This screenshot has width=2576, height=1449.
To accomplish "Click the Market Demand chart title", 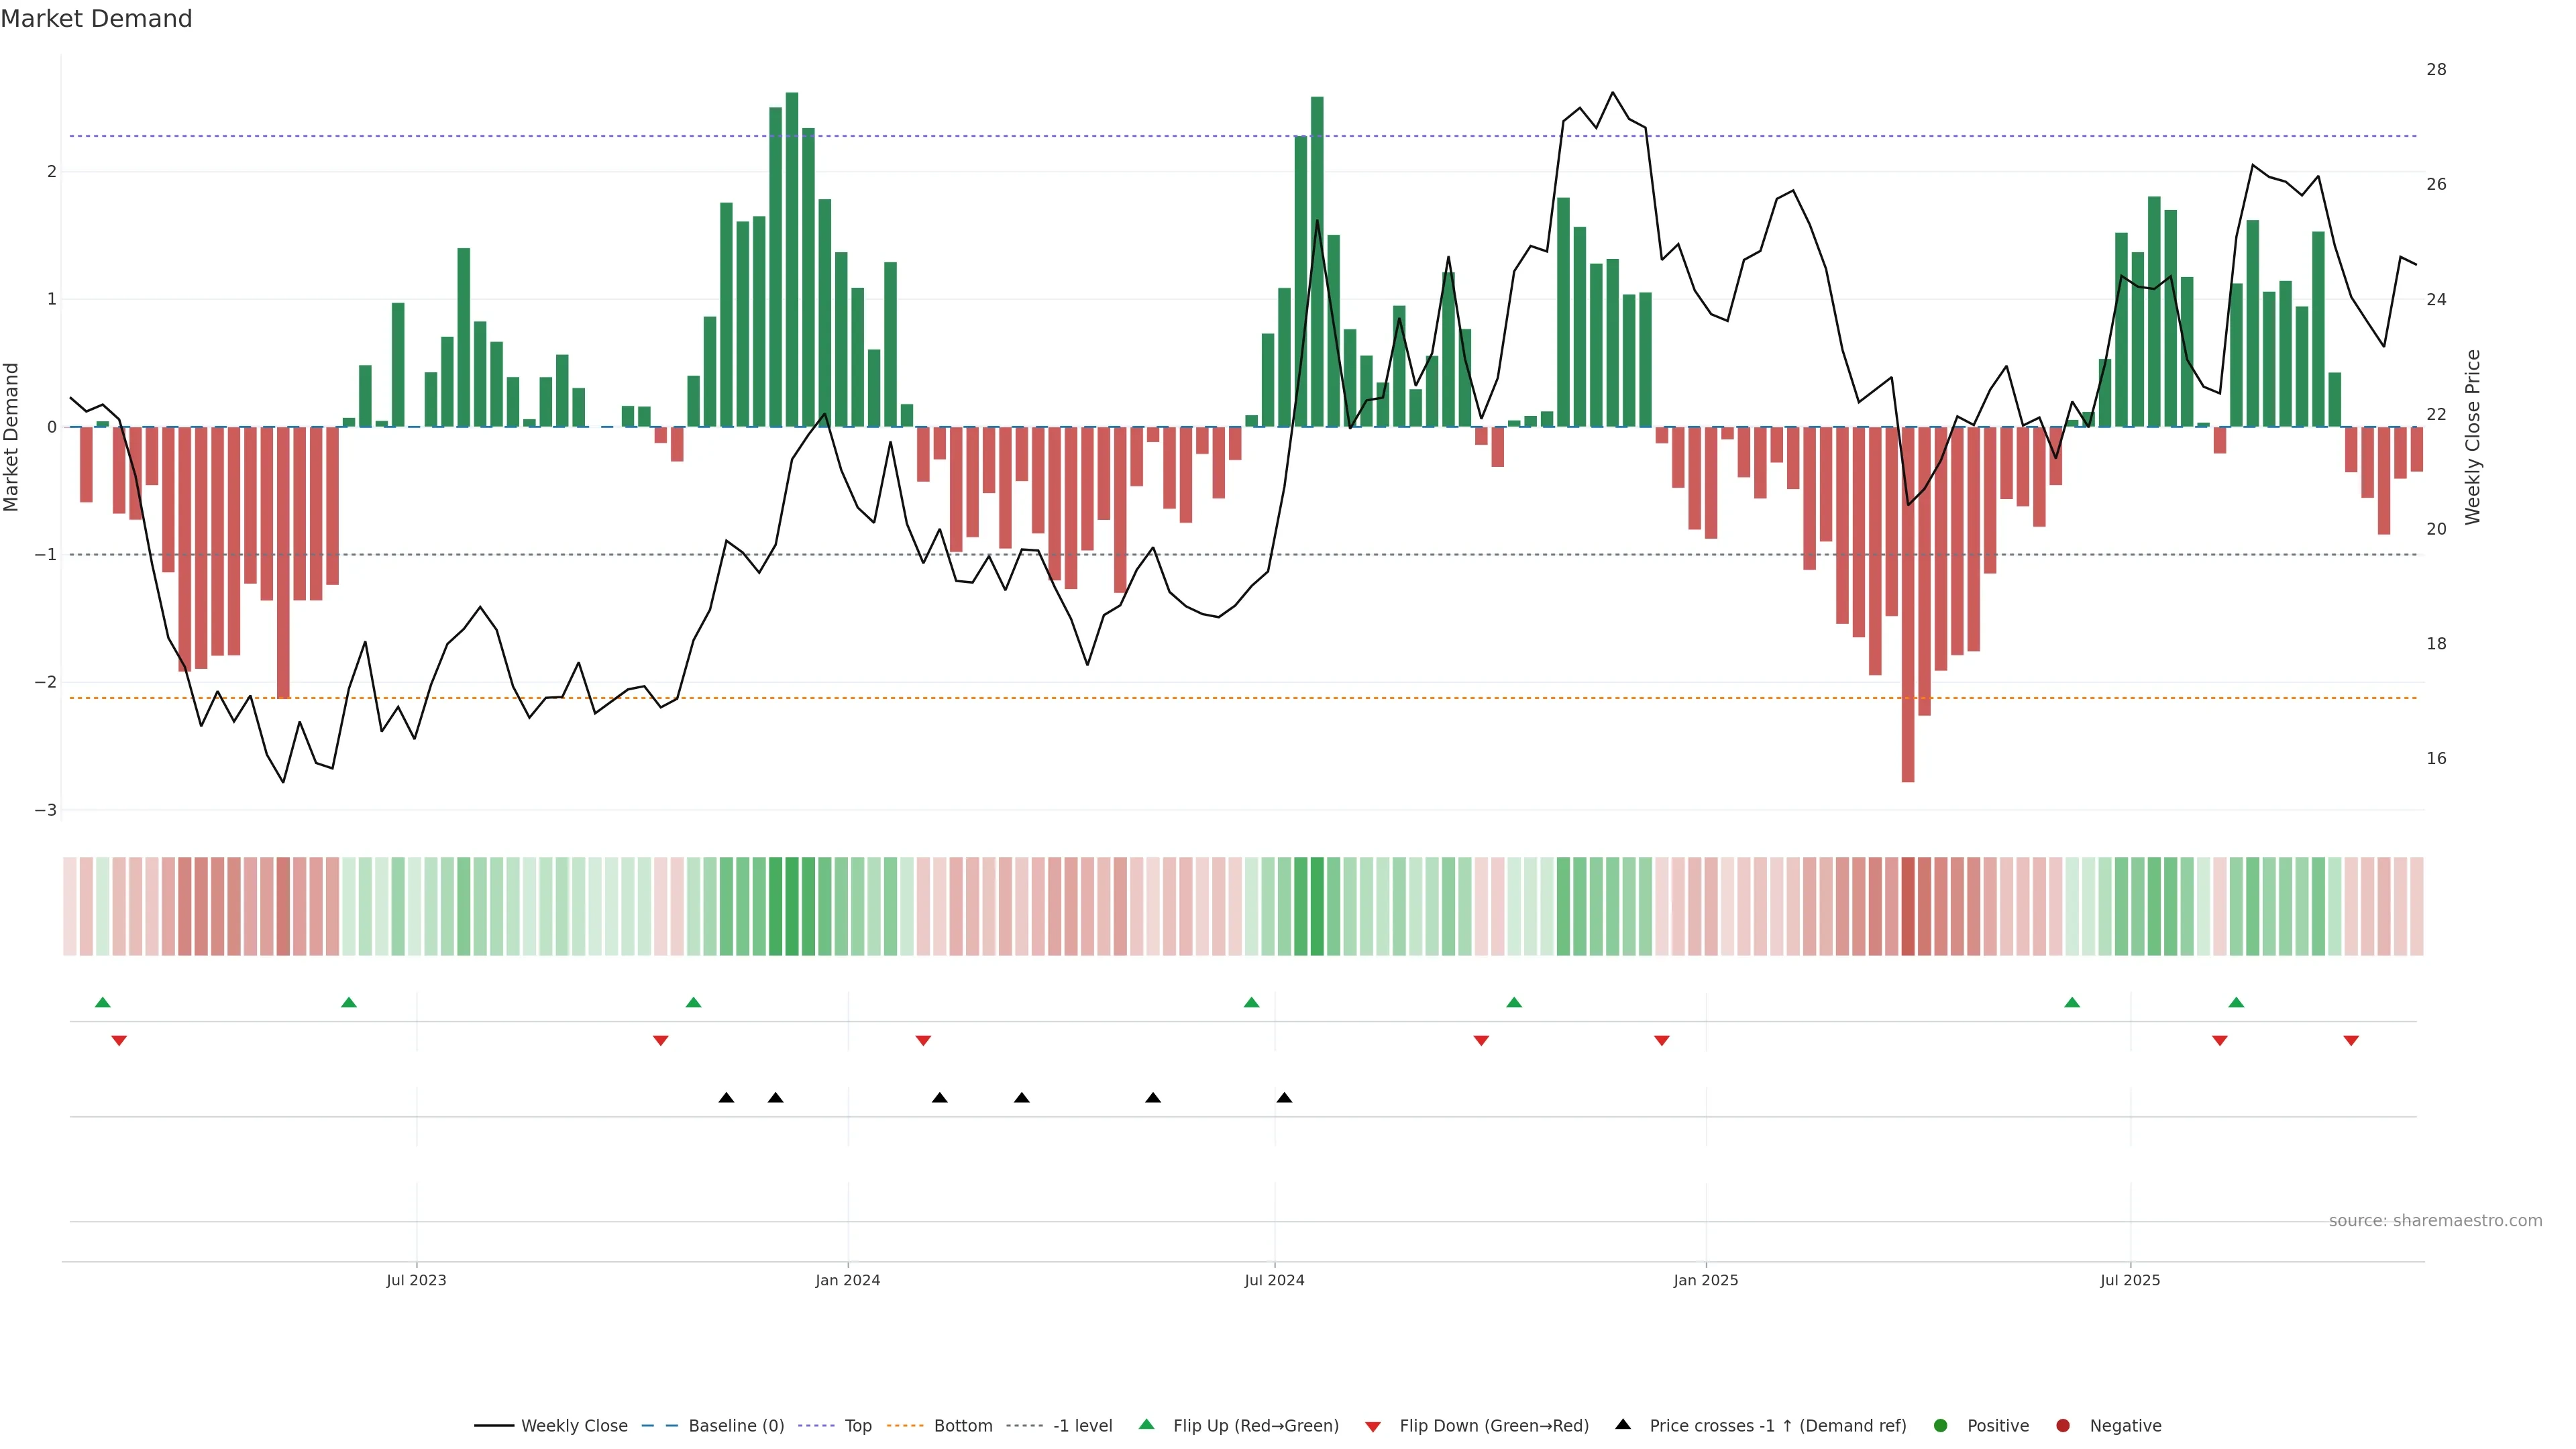I will tap(96, 19).
